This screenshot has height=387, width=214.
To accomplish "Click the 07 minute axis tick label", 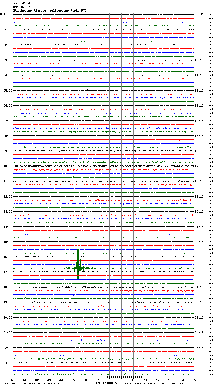I will [x=97, y=380].
